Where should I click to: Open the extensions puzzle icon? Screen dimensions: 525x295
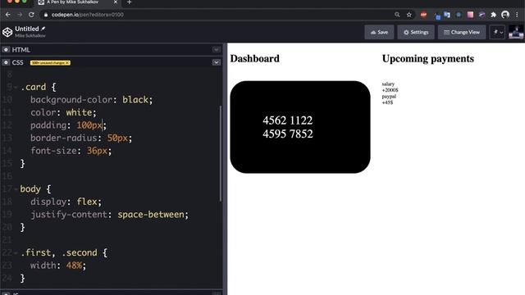494,15
